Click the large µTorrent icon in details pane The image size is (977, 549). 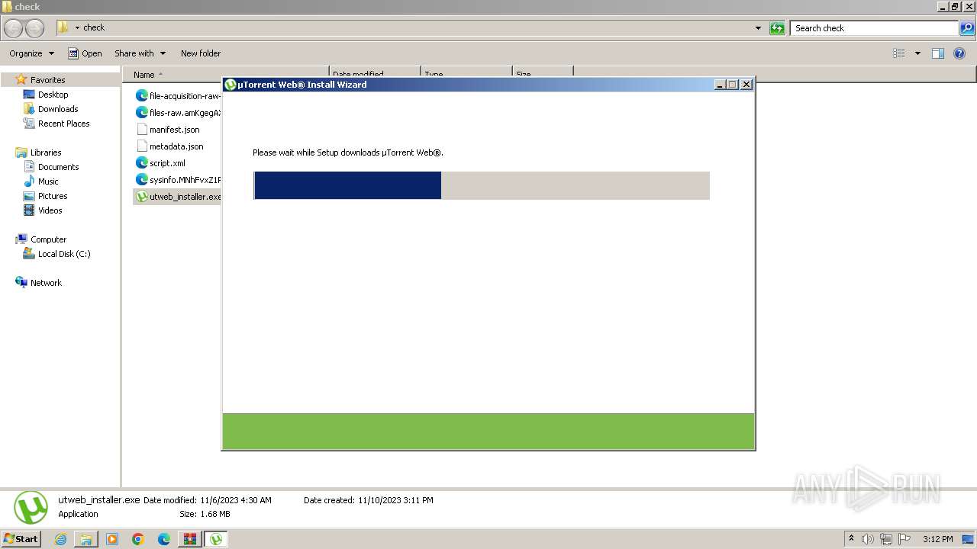click(x=31, y=507)
